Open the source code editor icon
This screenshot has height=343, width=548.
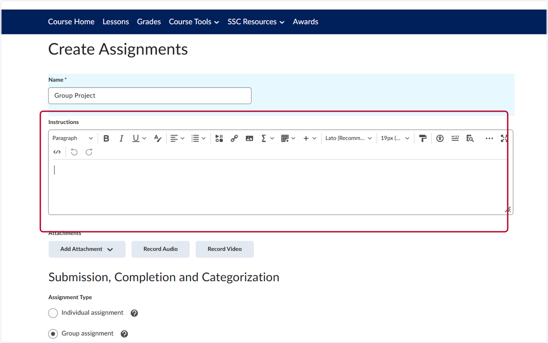pyautogui.click(x=57, y=152)
